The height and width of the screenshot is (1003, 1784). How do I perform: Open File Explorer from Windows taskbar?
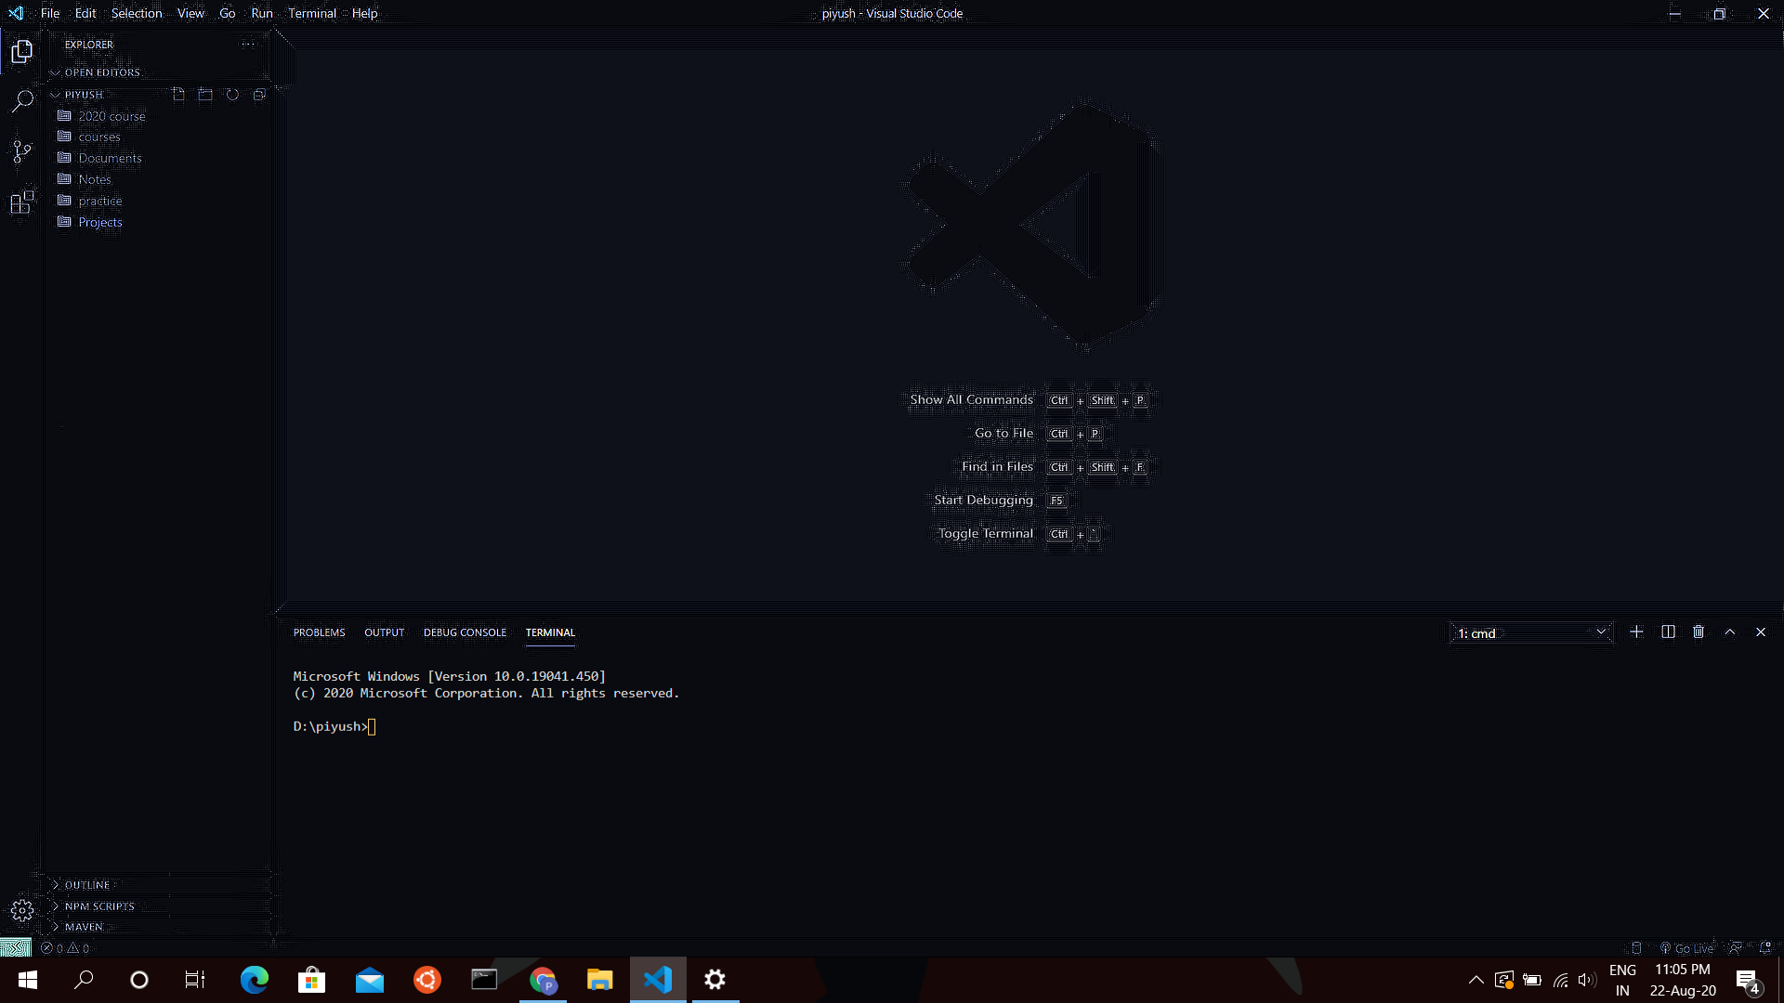(599, 980)
